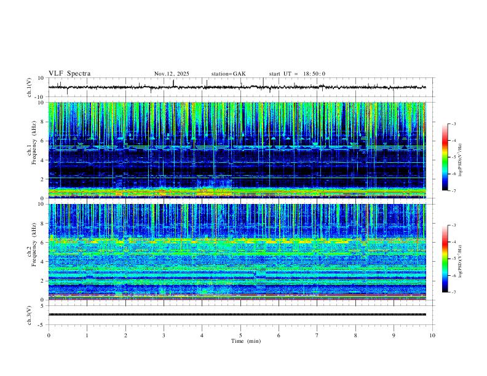
Task: Click time axis tick label "3"
Action: click(x=164, y=335)
